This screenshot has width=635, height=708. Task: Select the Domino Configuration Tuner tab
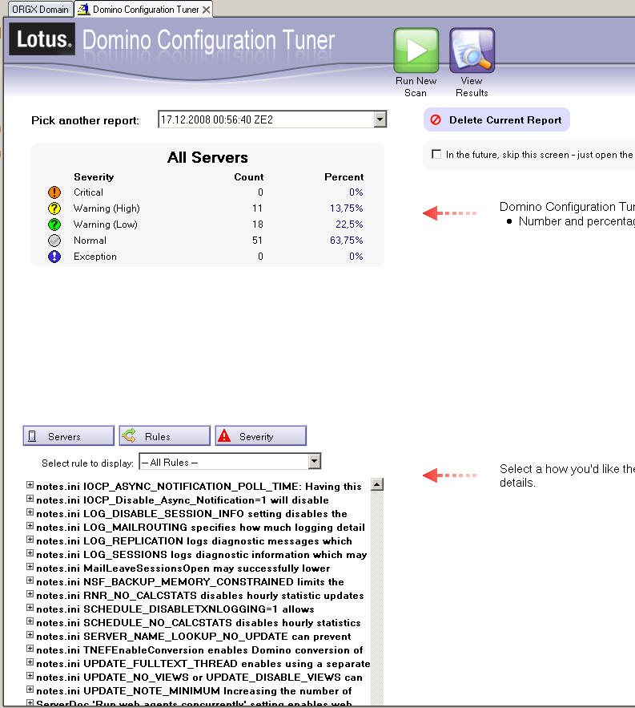click(x=145, y=10)
